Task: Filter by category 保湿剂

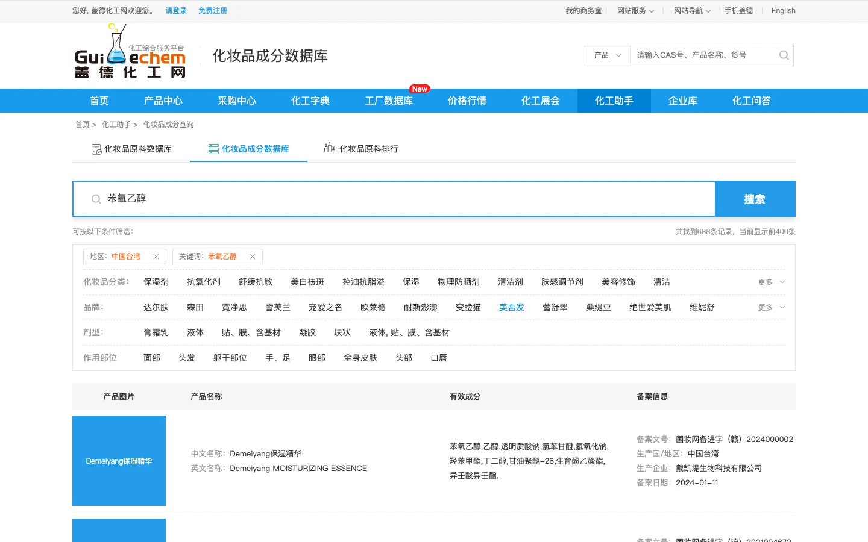Action: (156, 282)
